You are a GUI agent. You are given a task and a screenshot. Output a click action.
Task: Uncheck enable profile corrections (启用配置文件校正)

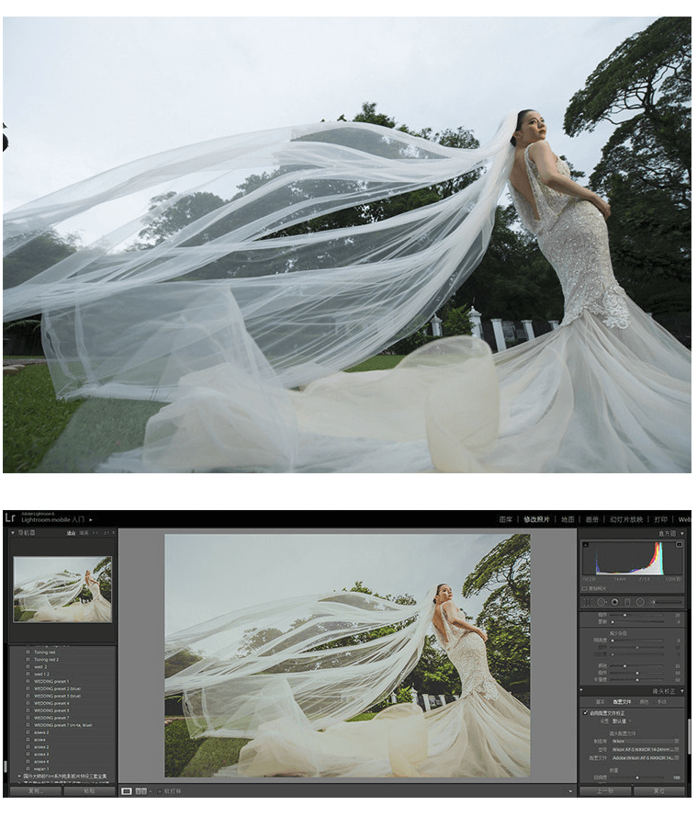(x=586, y=713)
